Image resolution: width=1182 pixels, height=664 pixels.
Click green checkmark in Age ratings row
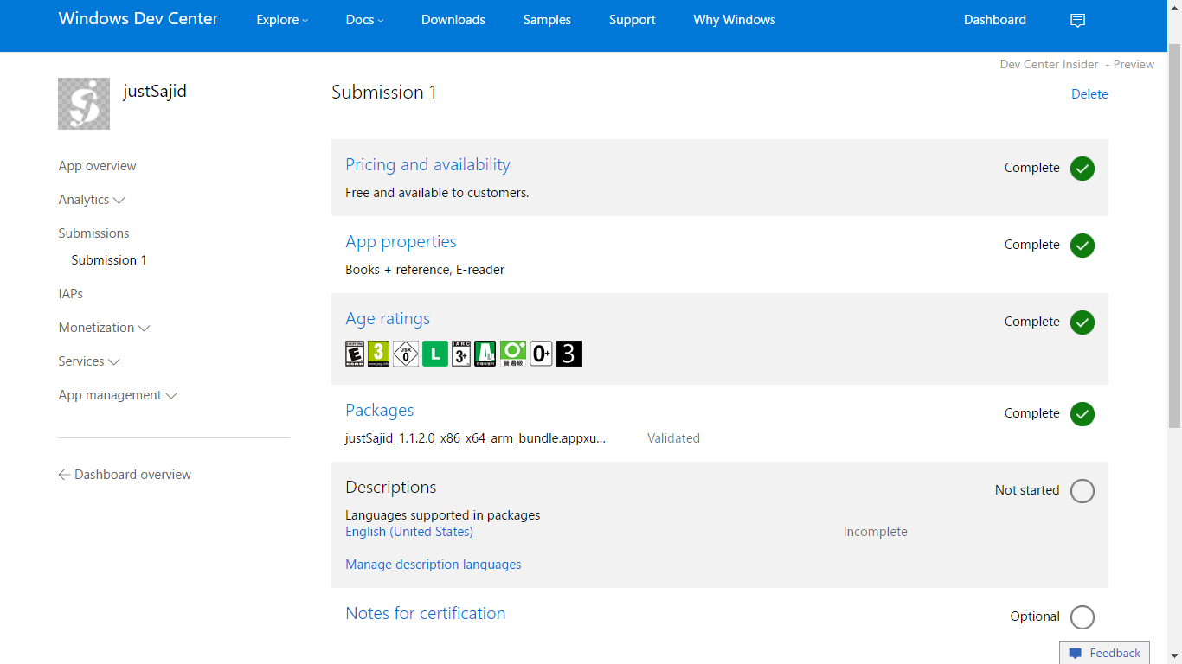click(1082, 322)
